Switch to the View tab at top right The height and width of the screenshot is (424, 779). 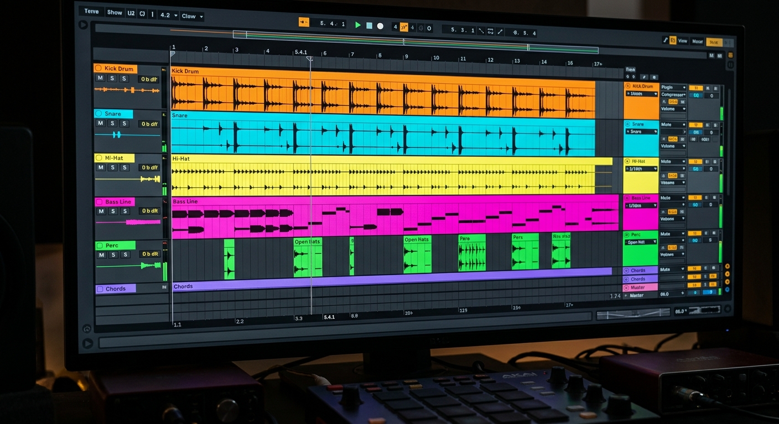click(x=683, y=41)
